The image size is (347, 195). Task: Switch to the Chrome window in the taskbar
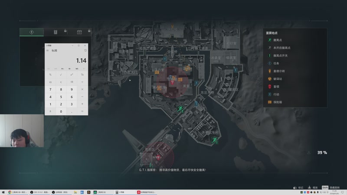[x=18, y=192]
